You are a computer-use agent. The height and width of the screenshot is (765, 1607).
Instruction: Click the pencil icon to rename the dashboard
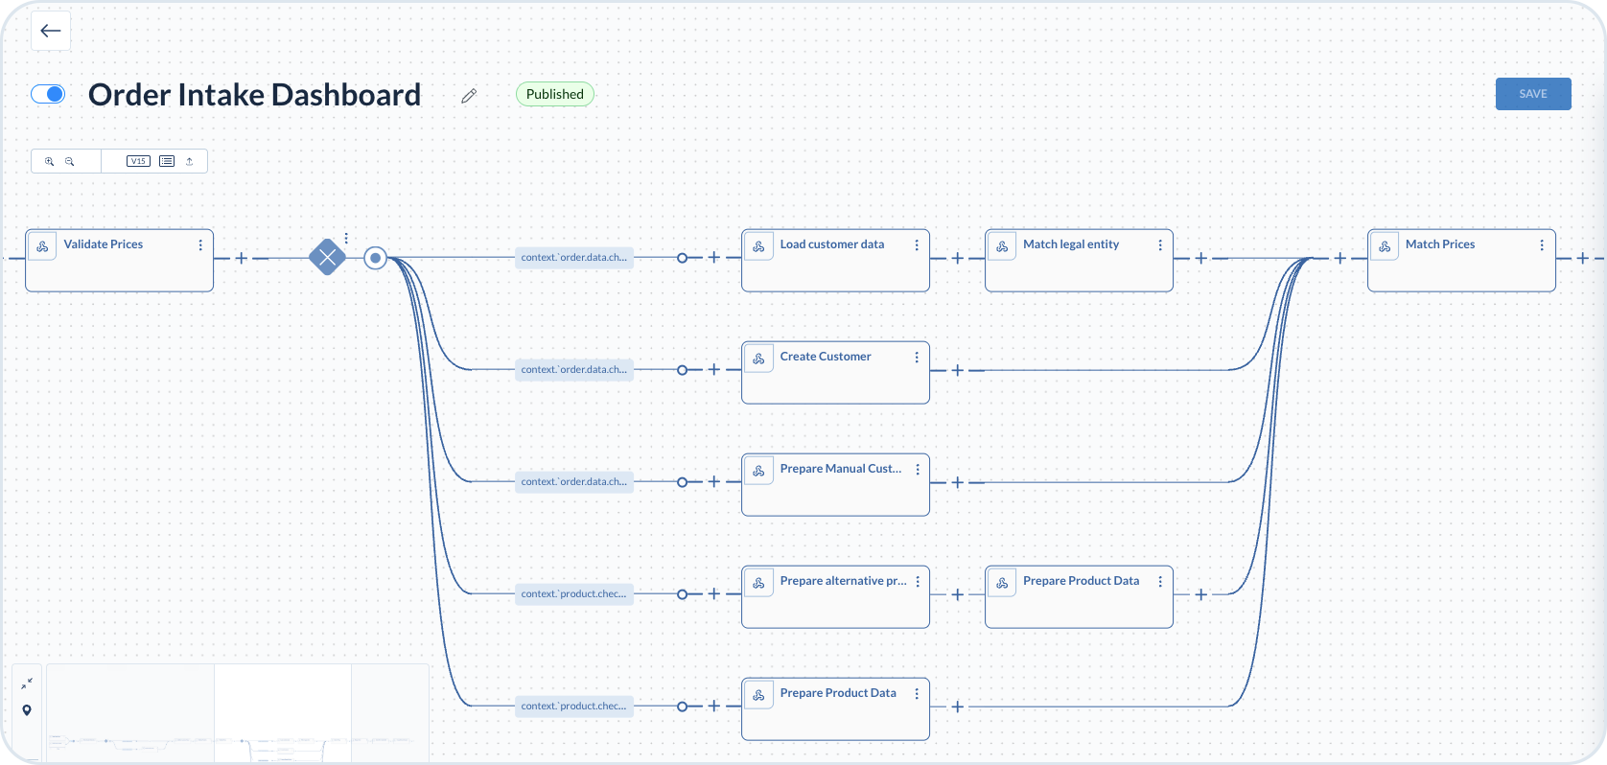coord(468,95)
